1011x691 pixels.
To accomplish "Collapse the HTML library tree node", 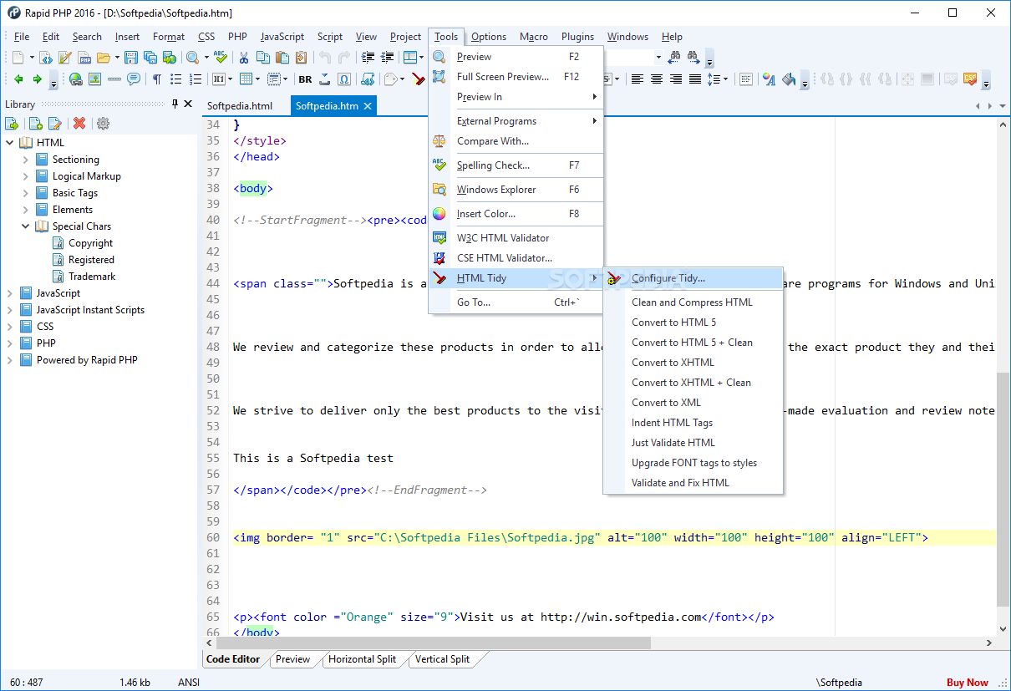I will (10, 143).
